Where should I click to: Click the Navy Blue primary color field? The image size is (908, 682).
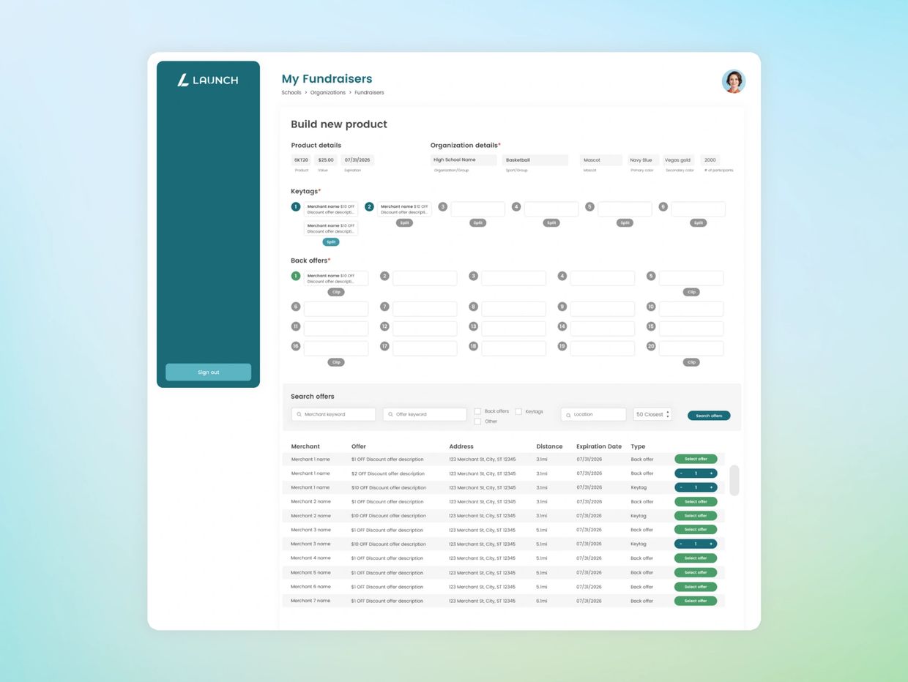coord(643,160)
